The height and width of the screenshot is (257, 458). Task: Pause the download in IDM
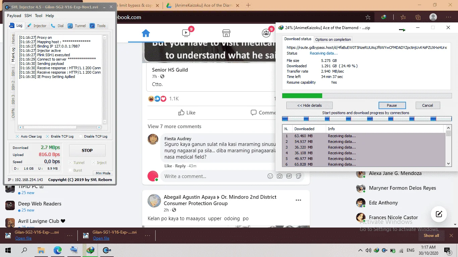392,105
